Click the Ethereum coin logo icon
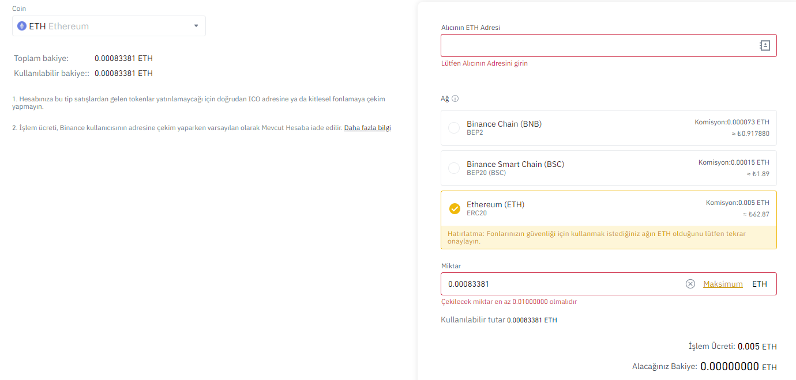The height and width of the screenshot is (380, 796). coord(22,26)
